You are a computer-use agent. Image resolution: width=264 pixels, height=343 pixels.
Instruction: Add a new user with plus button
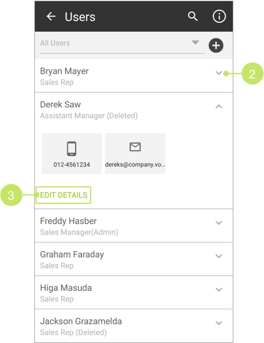click(x=216, y=45)
